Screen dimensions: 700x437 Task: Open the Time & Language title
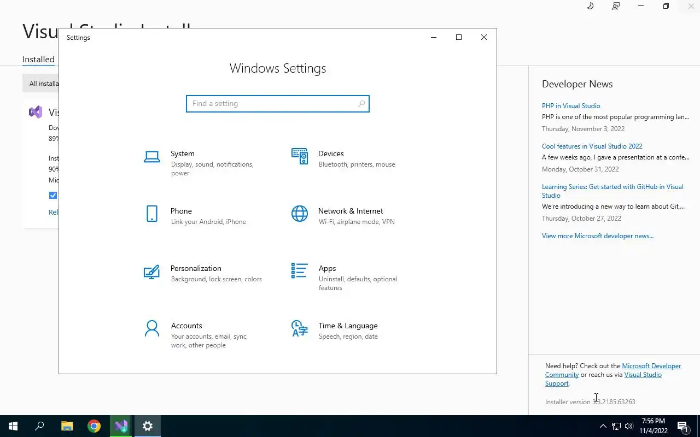[348, 326]
